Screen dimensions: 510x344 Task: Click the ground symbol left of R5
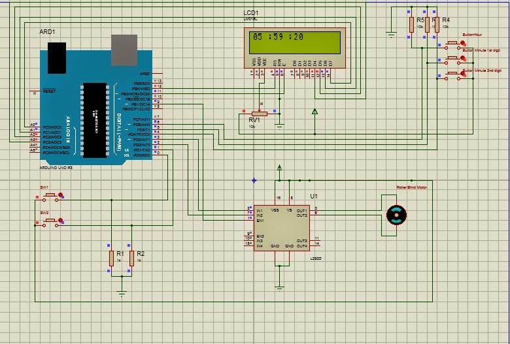click(x=391, y=35)
